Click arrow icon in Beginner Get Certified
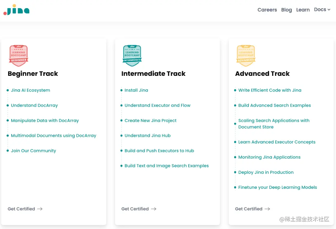336x229 pixels. tap(40, 209)
